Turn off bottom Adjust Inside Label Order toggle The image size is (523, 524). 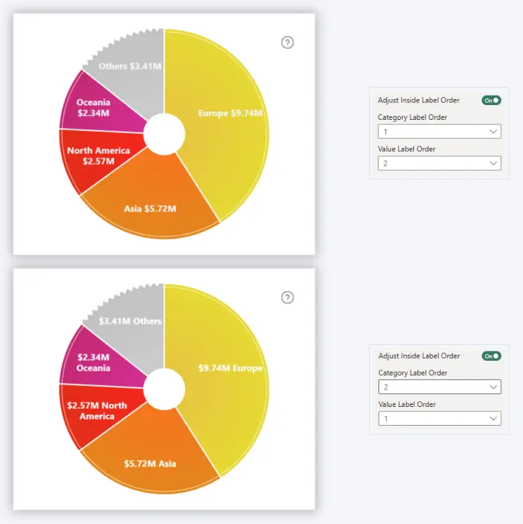(492, 356)
